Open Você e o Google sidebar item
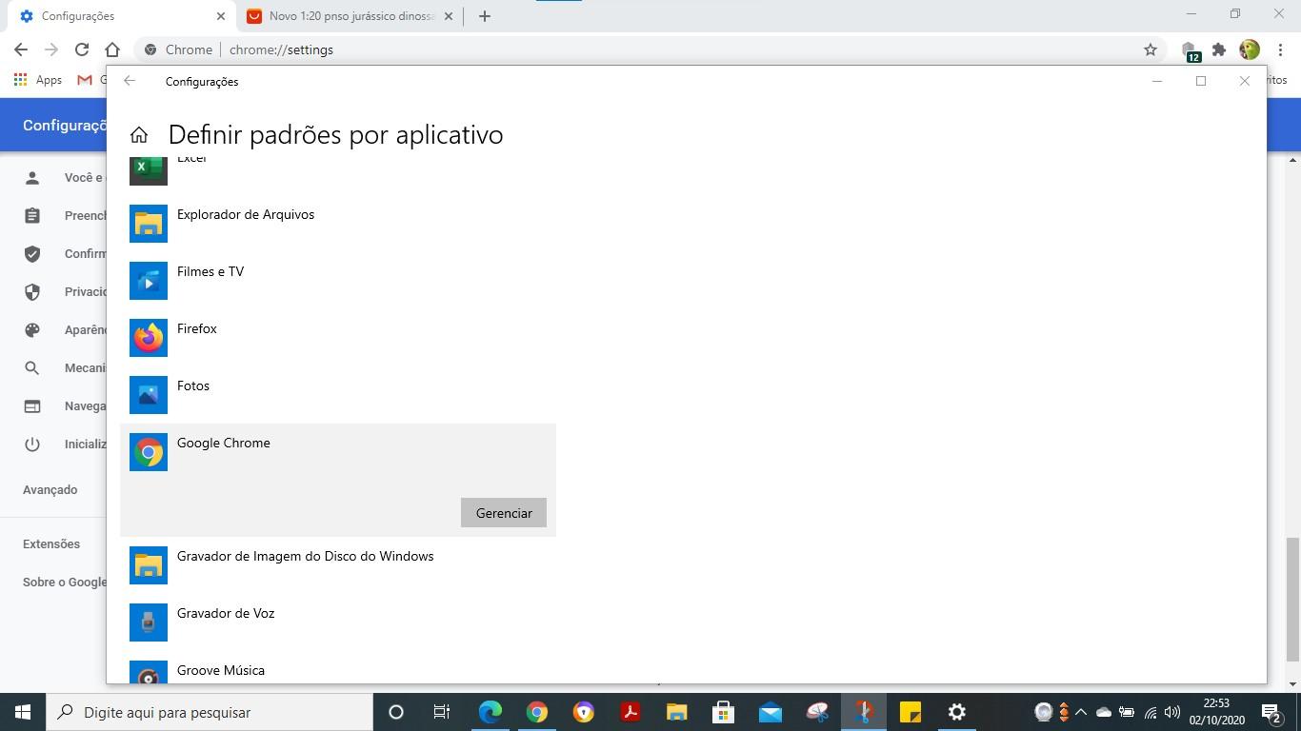Image resolution: width=1301 pixels, height=731 pixels. click(x=53, y=178)
